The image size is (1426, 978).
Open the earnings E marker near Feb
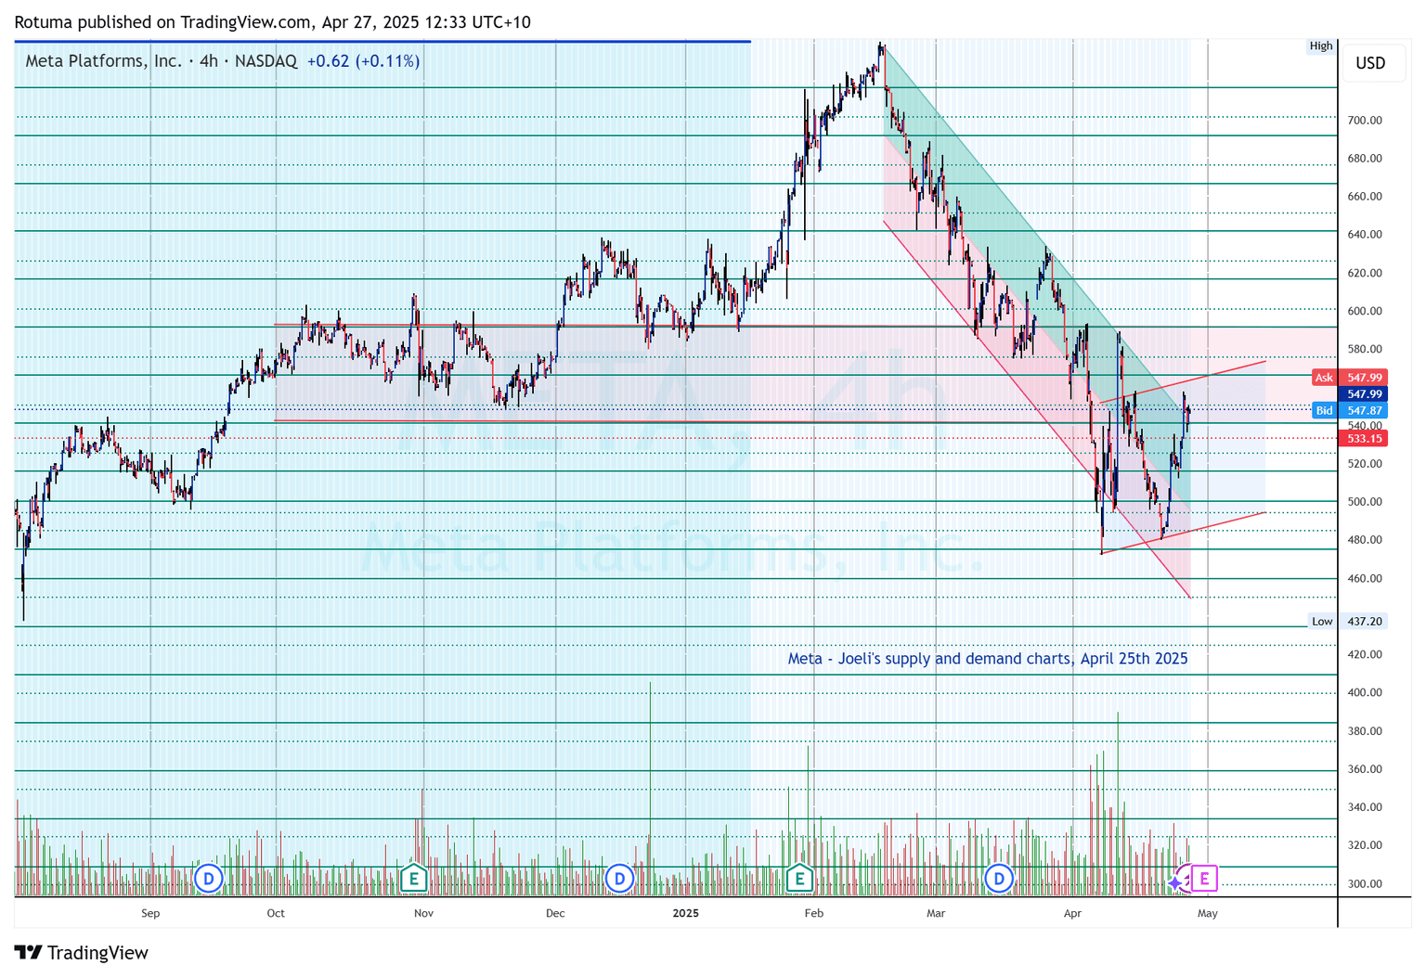798,878
